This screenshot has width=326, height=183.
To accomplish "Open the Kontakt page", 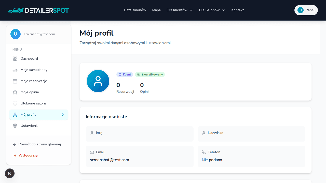I will (x=237, y=10).
